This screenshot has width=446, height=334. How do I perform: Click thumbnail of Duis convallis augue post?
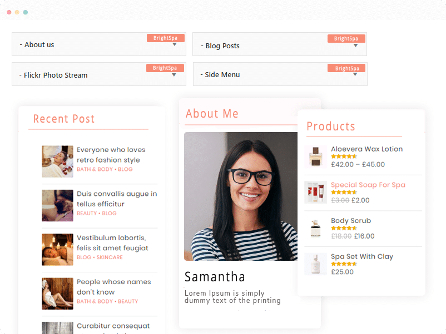tap(57, 205)
